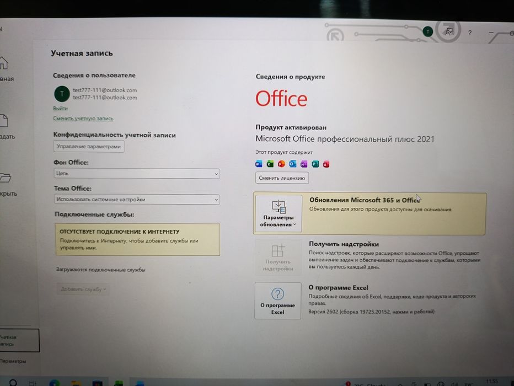Click Microsoft Office профессиональный плюс 2021 text

coord(345,139)
